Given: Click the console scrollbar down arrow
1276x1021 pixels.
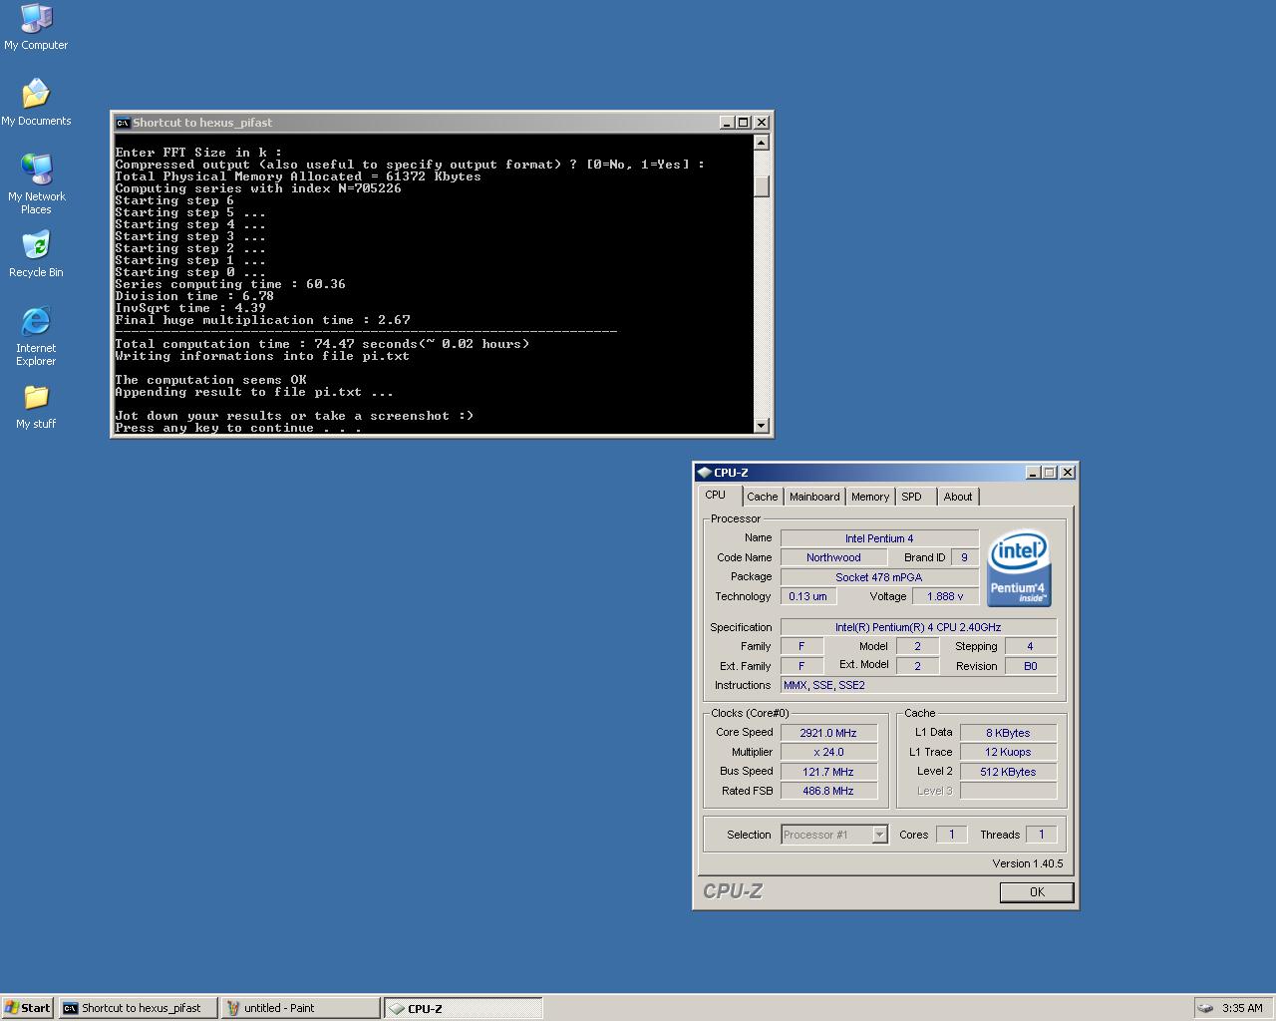Looking at the screenshot, I should (x=762, y=426).
